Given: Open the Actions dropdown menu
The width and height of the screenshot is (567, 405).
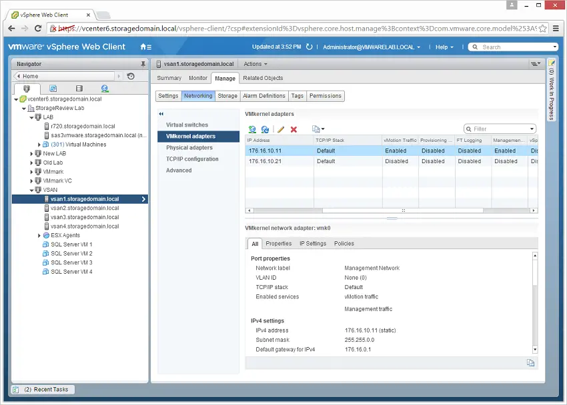Looking at the screenshot, I should point(255,64).
